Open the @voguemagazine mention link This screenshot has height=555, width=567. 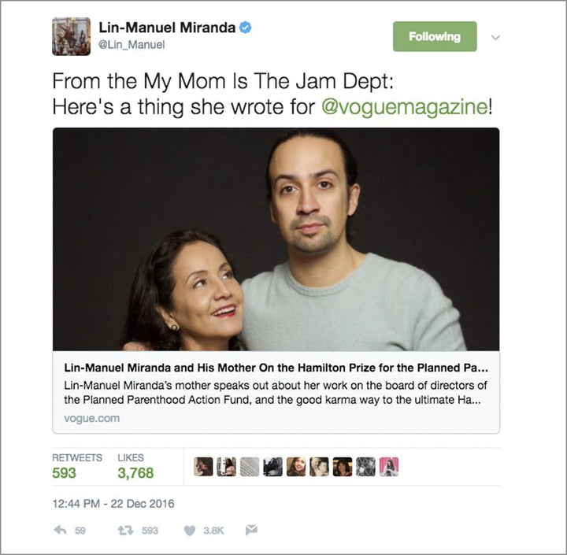tap(406, 107)
